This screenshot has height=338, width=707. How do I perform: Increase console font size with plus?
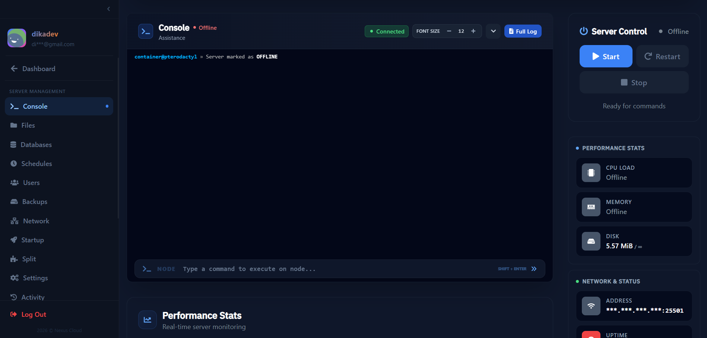[473, 31]
